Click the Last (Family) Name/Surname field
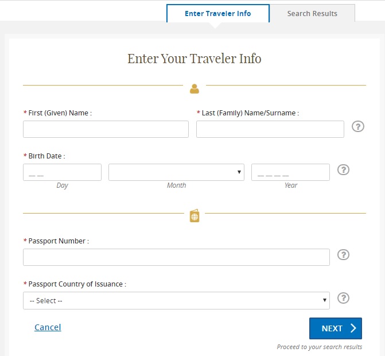The height and width of the screenshot is (356, 385). (270, 129)
